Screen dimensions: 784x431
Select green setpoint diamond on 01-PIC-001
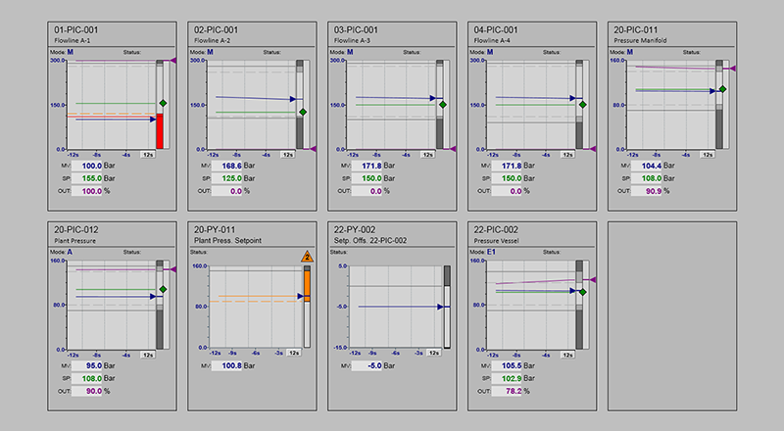163,103
